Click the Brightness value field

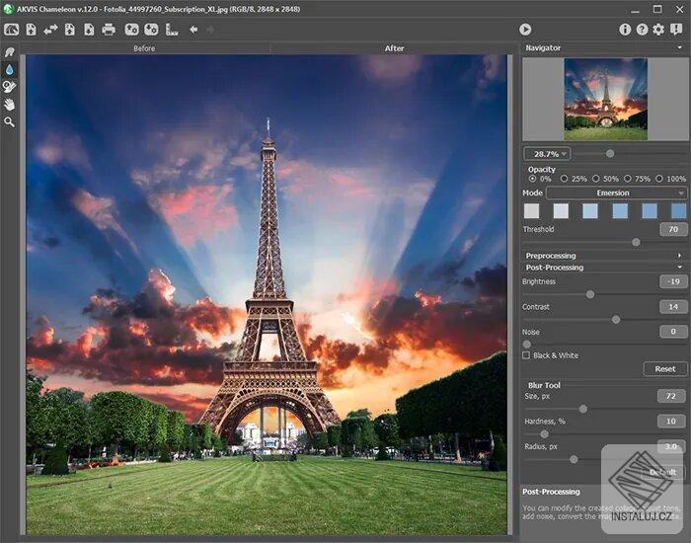coord(673,281)
